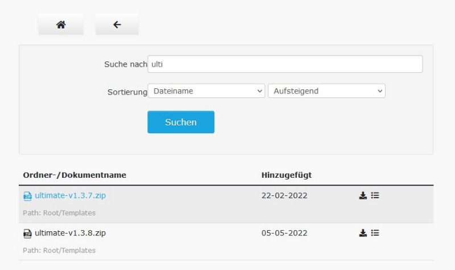
Task: Show details list for ultimate-v1.3.7.zip
Action: 375,195
